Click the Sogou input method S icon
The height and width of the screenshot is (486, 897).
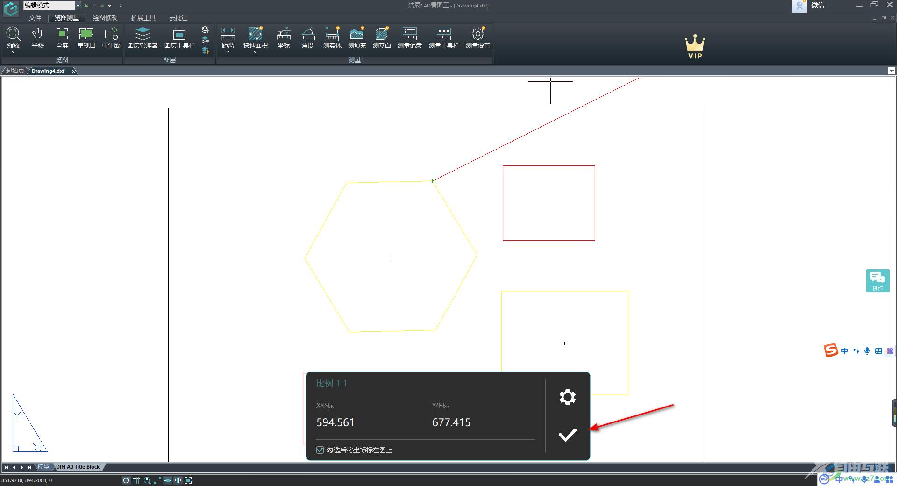tap(831, 350)
